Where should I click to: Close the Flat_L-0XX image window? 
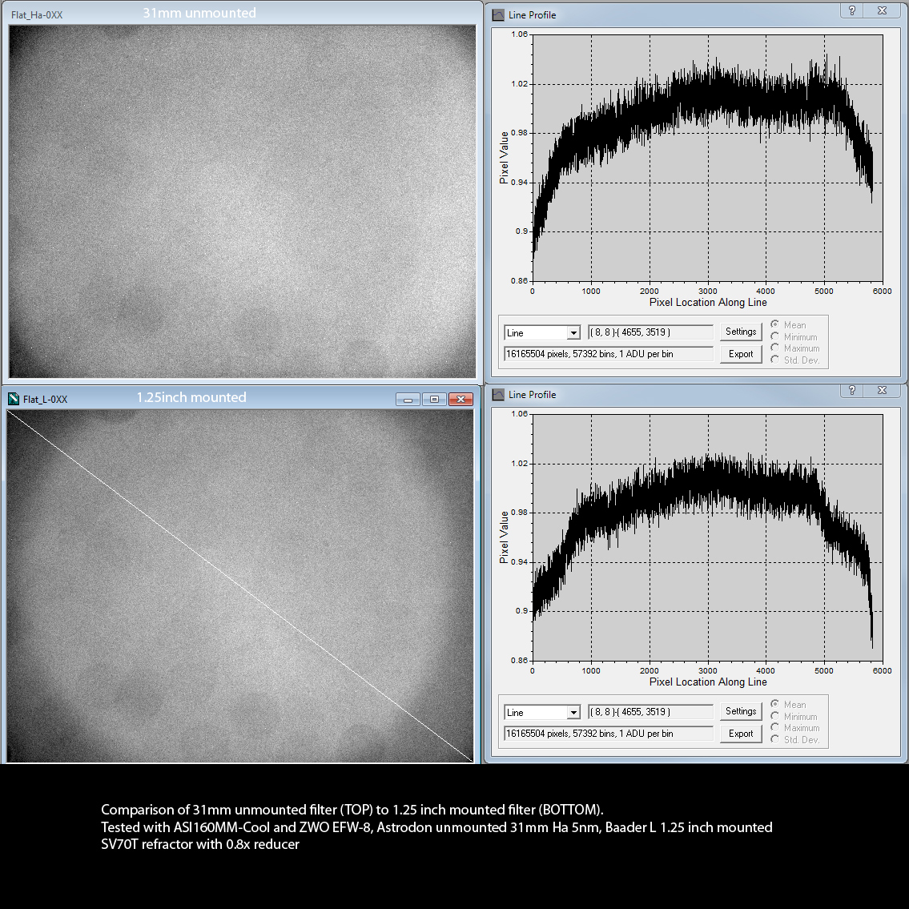pyautogui.click(x=461, y=399)
